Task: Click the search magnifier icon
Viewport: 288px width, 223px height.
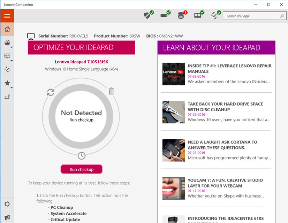Action: pos(282,16)
